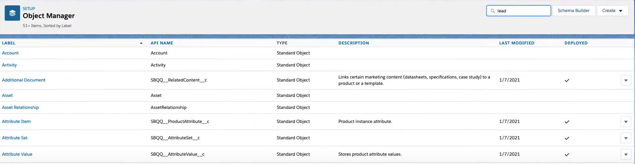Click Last Modified date for Attribute Set
The image size is (635, 164).
click(x=509, y=138)
